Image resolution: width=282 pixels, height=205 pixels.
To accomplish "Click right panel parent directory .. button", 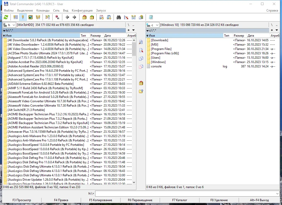I will pyautogui.click(x=277, y=25).
